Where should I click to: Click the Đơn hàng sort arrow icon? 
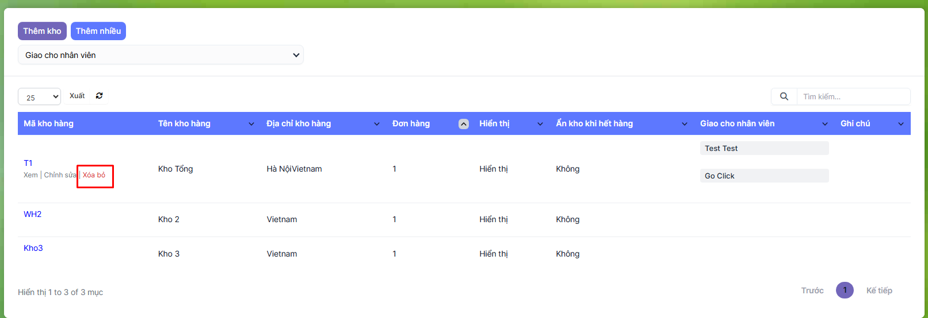point(463,124)
